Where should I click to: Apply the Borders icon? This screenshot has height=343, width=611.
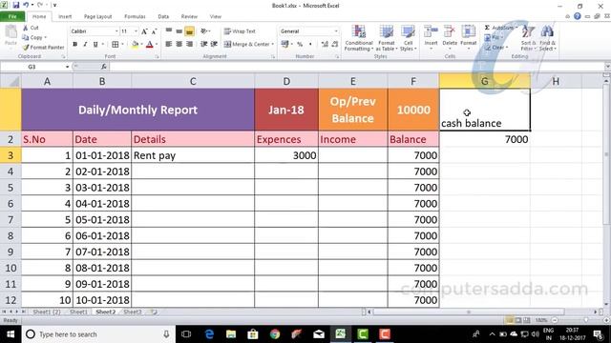[116, 45]
